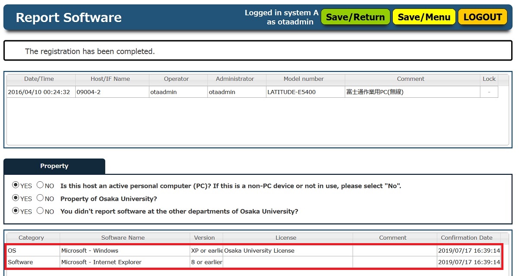
Task: Click the green Save/Return button
Action: coord(356,17)
